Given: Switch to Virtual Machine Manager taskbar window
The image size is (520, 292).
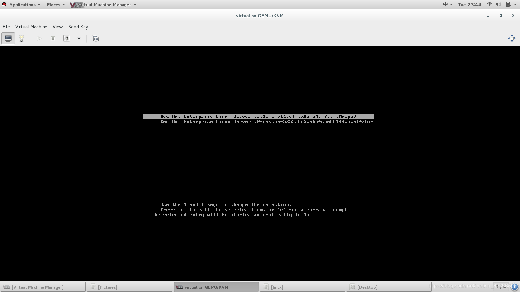Looking at the screenshot, I should pos(43,287).
